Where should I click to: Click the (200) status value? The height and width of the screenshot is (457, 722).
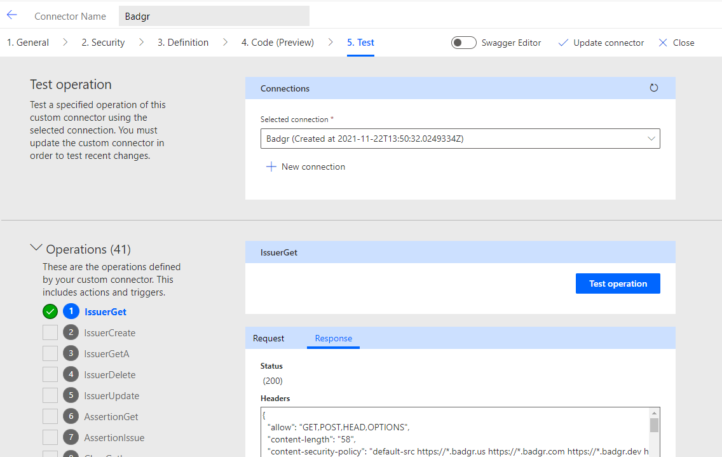273,381
